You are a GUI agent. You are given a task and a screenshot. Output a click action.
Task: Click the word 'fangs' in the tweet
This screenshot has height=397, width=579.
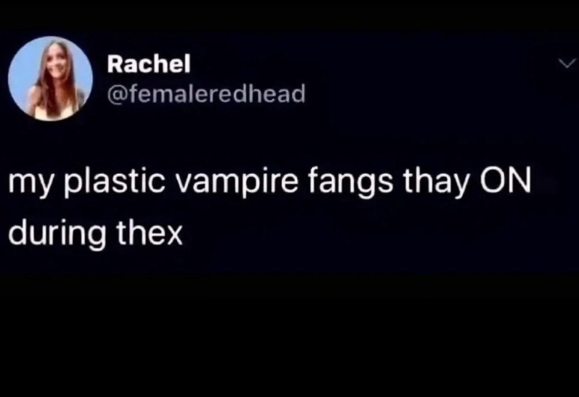pyautogui.click(x=350, y=183)
